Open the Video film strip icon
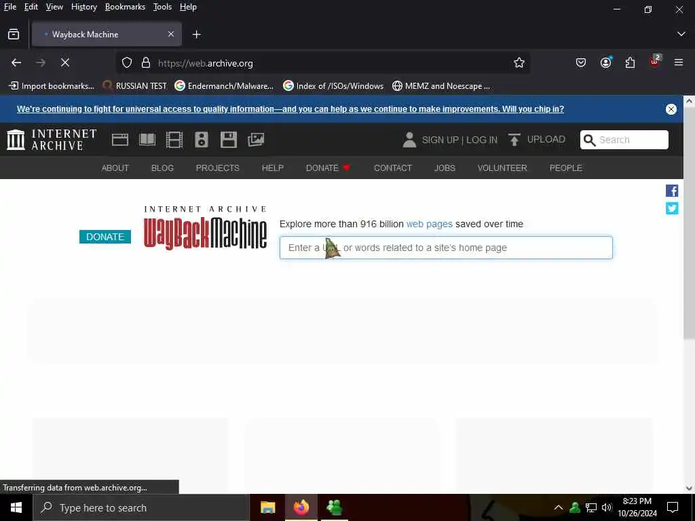 click(174, 140)
